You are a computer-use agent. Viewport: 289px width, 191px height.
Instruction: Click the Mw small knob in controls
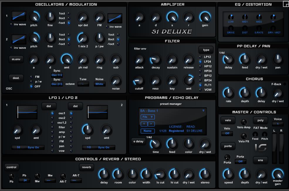coord(37,176)
